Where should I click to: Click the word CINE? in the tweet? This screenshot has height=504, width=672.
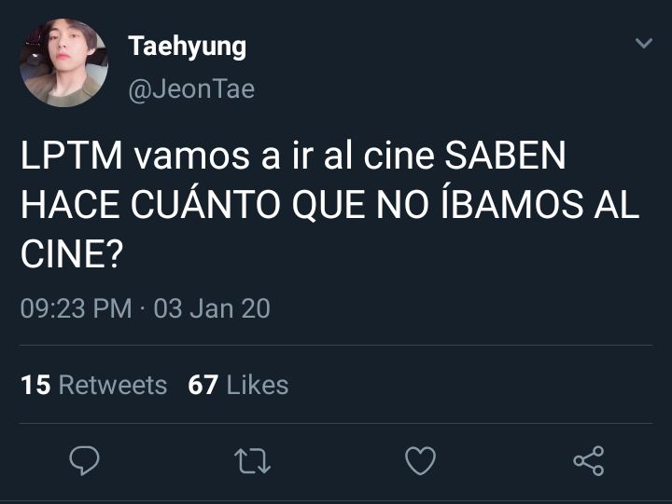click(72, 254)
